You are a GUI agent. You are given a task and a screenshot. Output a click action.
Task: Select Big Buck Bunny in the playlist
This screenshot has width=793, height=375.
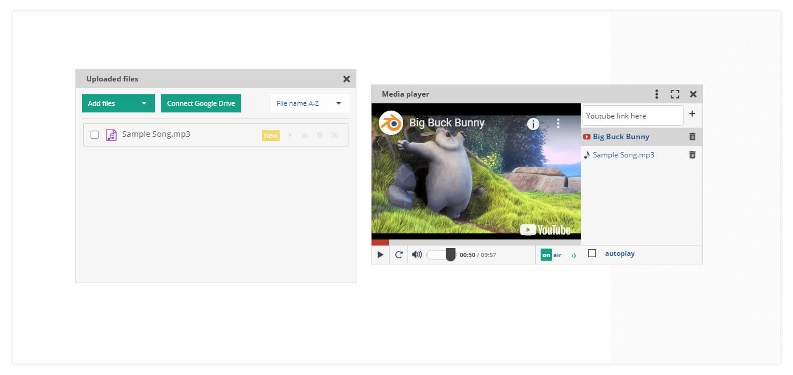pyautogui.click(x=621, y=137)
